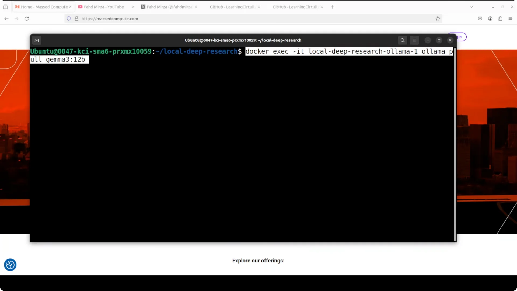Close the Fahd Mirza YouTube tab
Viewport: 517px width, 291px height.
click(133, 7)
